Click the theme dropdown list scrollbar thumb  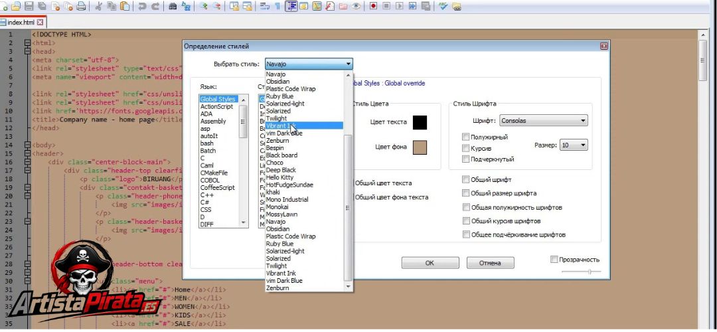click(349, 208)
